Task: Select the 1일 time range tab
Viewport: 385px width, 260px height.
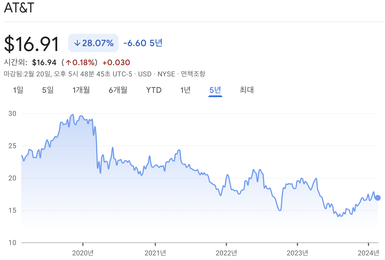Action: [x=18, y=90]
